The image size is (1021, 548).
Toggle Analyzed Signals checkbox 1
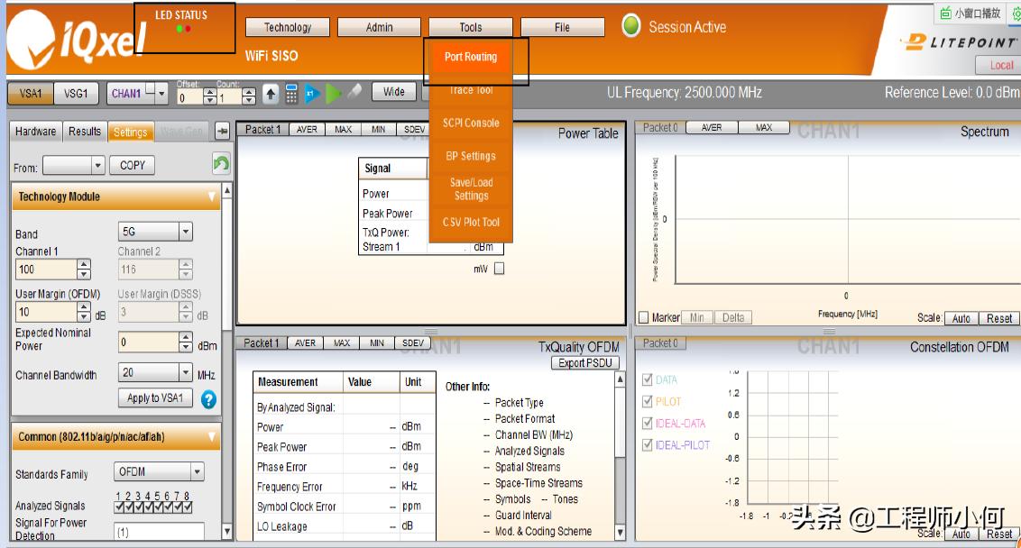click(119, 507)
